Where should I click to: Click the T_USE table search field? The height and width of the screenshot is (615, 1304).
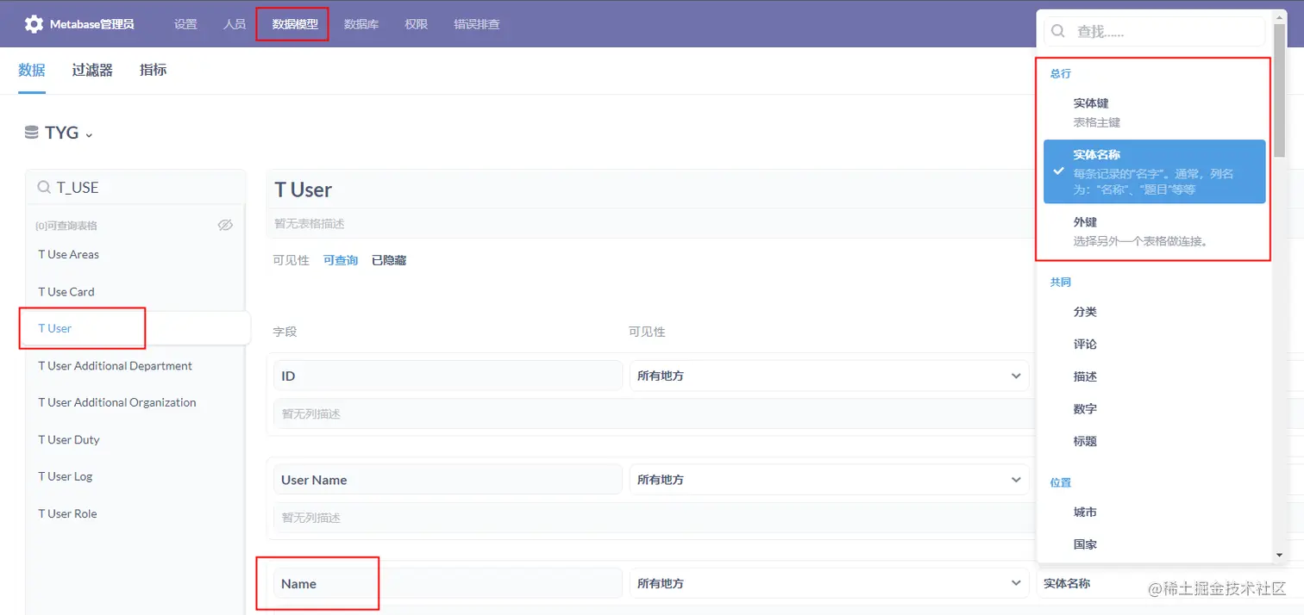tap(135, 187)
